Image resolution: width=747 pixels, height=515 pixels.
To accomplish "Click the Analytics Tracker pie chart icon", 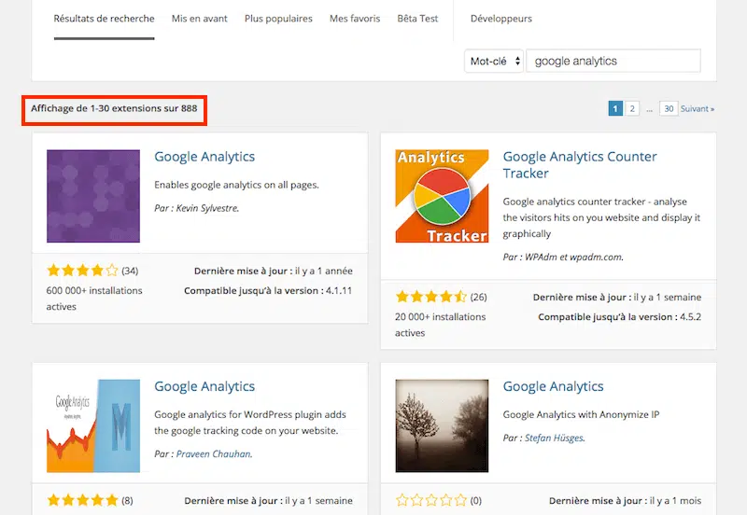I will (442, 196).
